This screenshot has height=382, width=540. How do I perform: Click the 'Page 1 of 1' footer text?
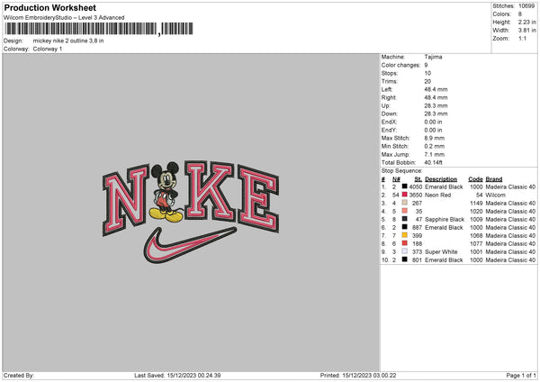521,376
